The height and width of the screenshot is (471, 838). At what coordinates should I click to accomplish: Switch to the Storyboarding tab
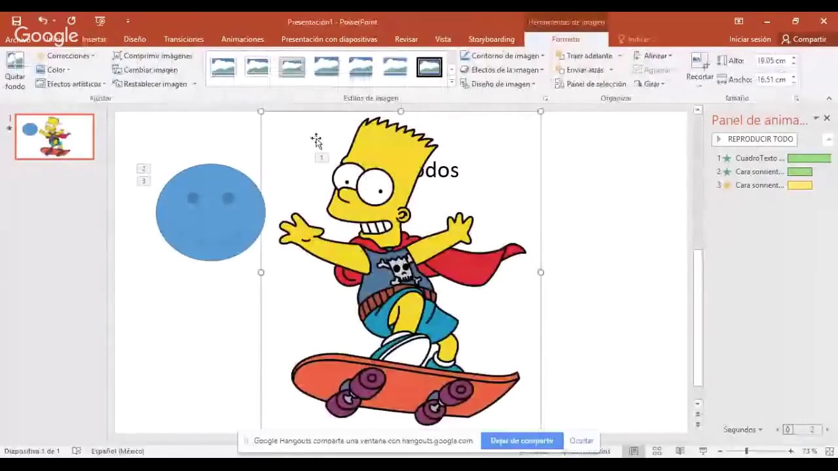[492, 39]
